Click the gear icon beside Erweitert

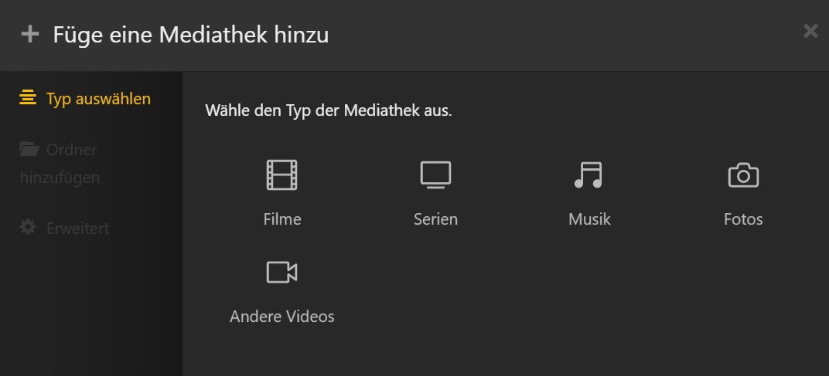point(28,228)
